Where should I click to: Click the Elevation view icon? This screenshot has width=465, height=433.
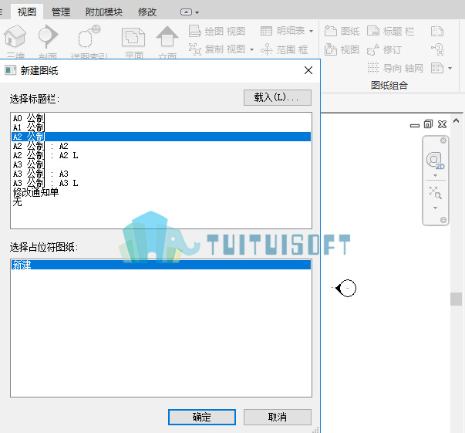click(x=167, y=36)
